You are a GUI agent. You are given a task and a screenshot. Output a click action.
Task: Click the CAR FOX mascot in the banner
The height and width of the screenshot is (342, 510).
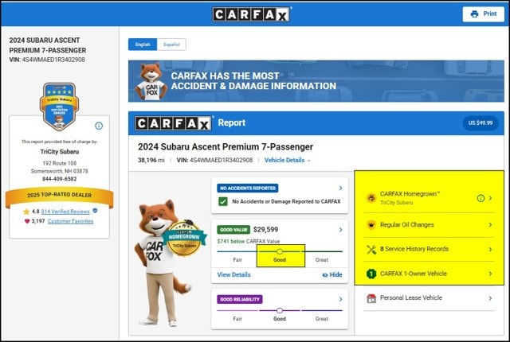point(151,81)
